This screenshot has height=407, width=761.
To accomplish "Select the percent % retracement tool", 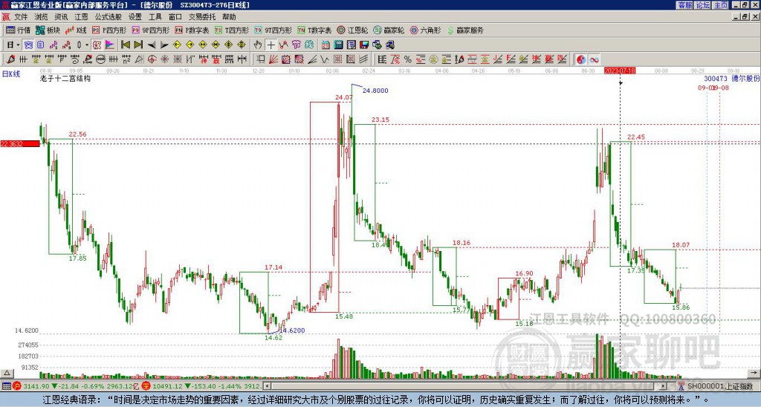I will point(408,59).
